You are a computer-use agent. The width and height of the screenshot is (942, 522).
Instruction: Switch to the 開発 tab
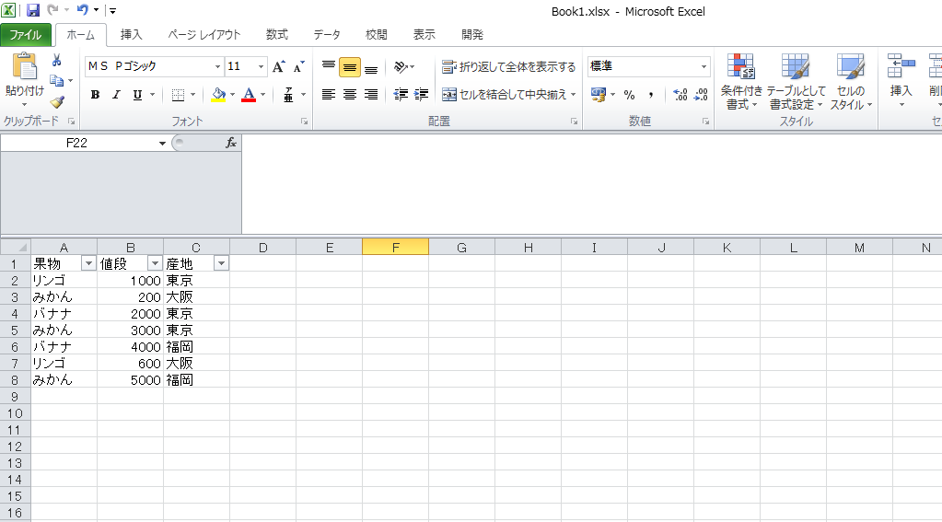(x=472, y=35)
